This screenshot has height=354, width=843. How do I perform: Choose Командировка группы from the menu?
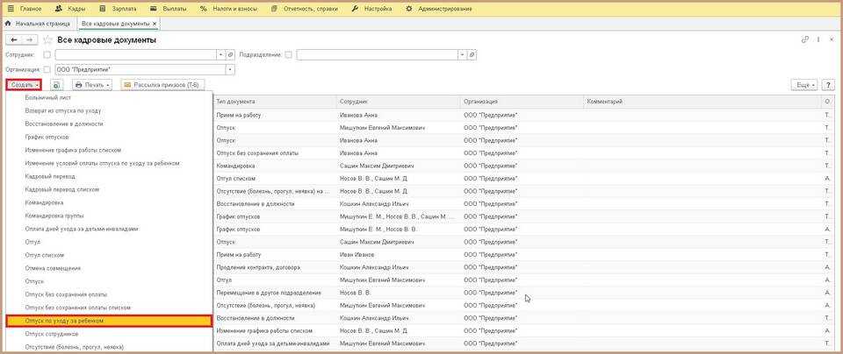coord(109,216)
